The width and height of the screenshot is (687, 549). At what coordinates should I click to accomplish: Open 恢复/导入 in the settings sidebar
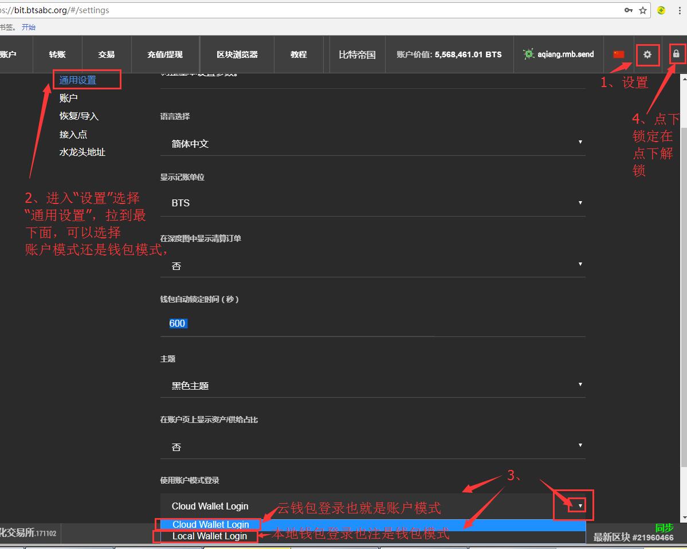79,116
